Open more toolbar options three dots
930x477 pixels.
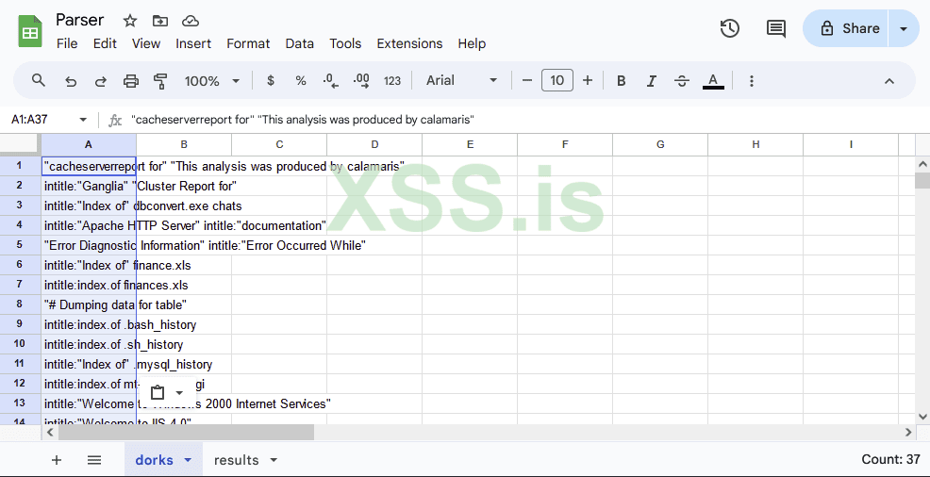[751, 80]
